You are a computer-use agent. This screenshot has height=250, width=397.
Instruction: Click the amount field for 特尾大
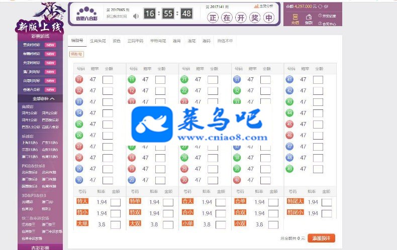coord(326,202)
